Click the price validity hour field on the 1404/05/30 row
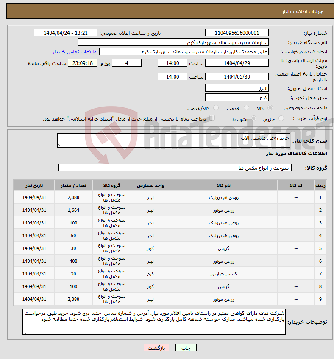Viewport: 334px width, 359px height. click(173, 76)
